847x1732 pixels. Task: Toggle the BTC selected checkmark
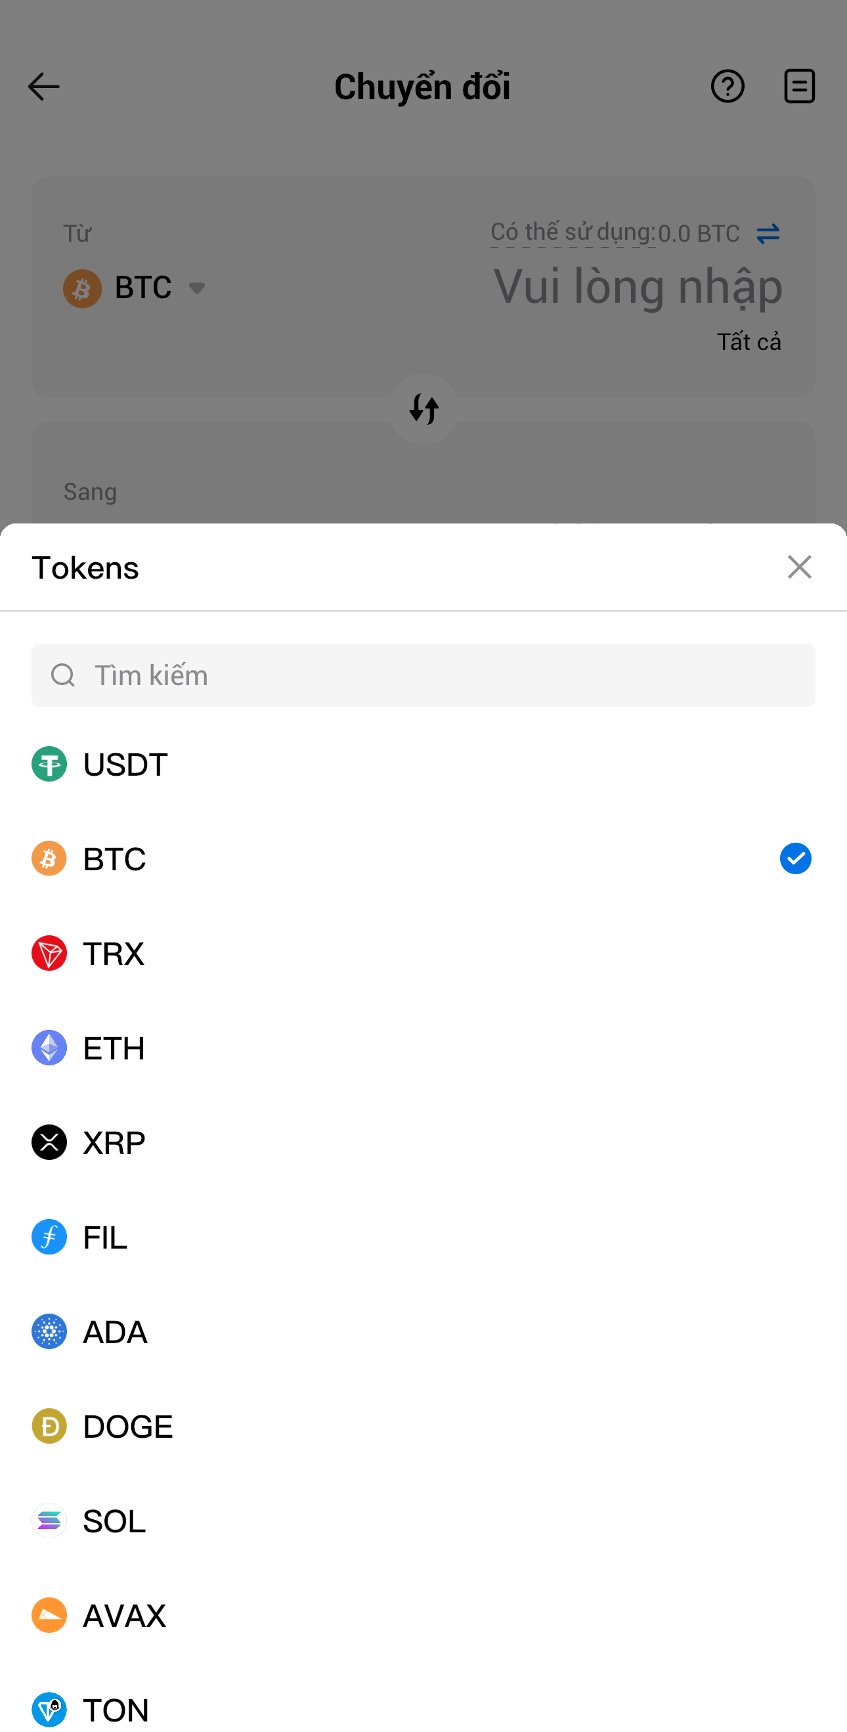[795, 858]
